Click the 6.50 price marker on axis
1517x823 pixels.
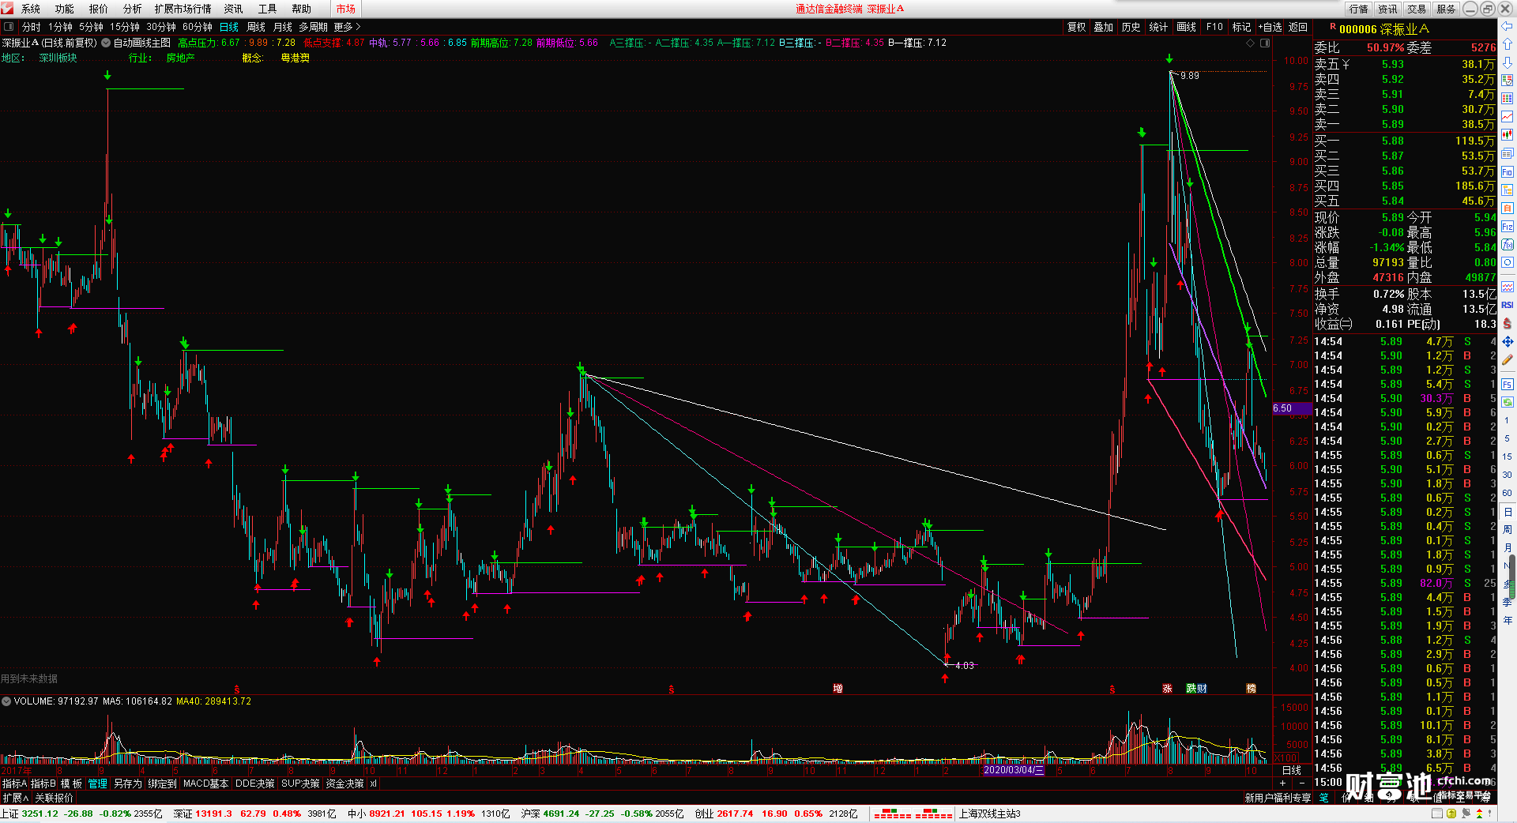tap(1291, 408)
